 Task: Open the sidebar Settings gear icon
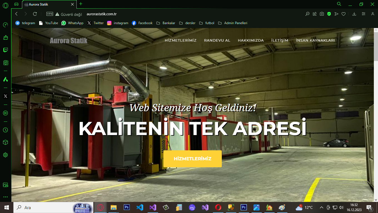[x=5, y=155]
